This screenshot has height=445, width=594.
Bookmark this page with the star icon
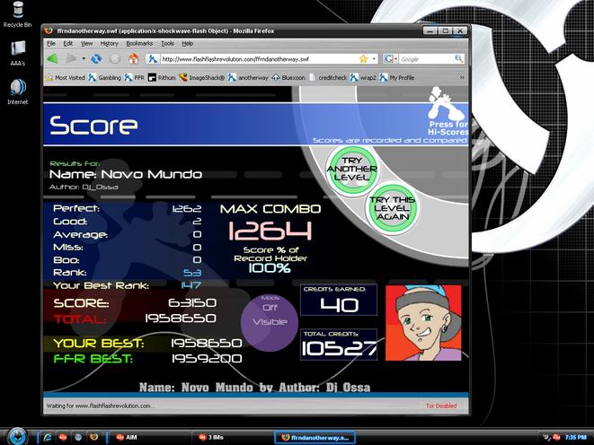(x=363, y=59)
